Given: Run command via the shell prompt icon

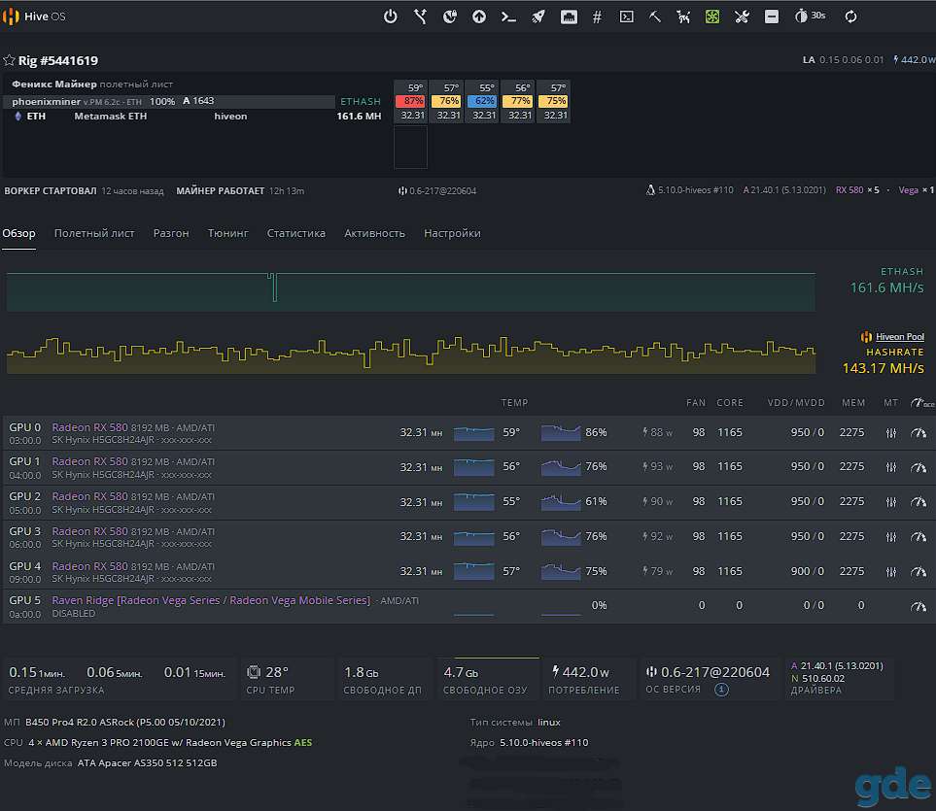Looking at the screenshot, I should (x=508, y=17).
